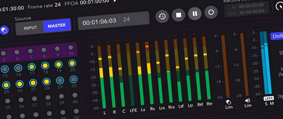
Task: Select object 27 indicator
Action: tap(33, 83)
